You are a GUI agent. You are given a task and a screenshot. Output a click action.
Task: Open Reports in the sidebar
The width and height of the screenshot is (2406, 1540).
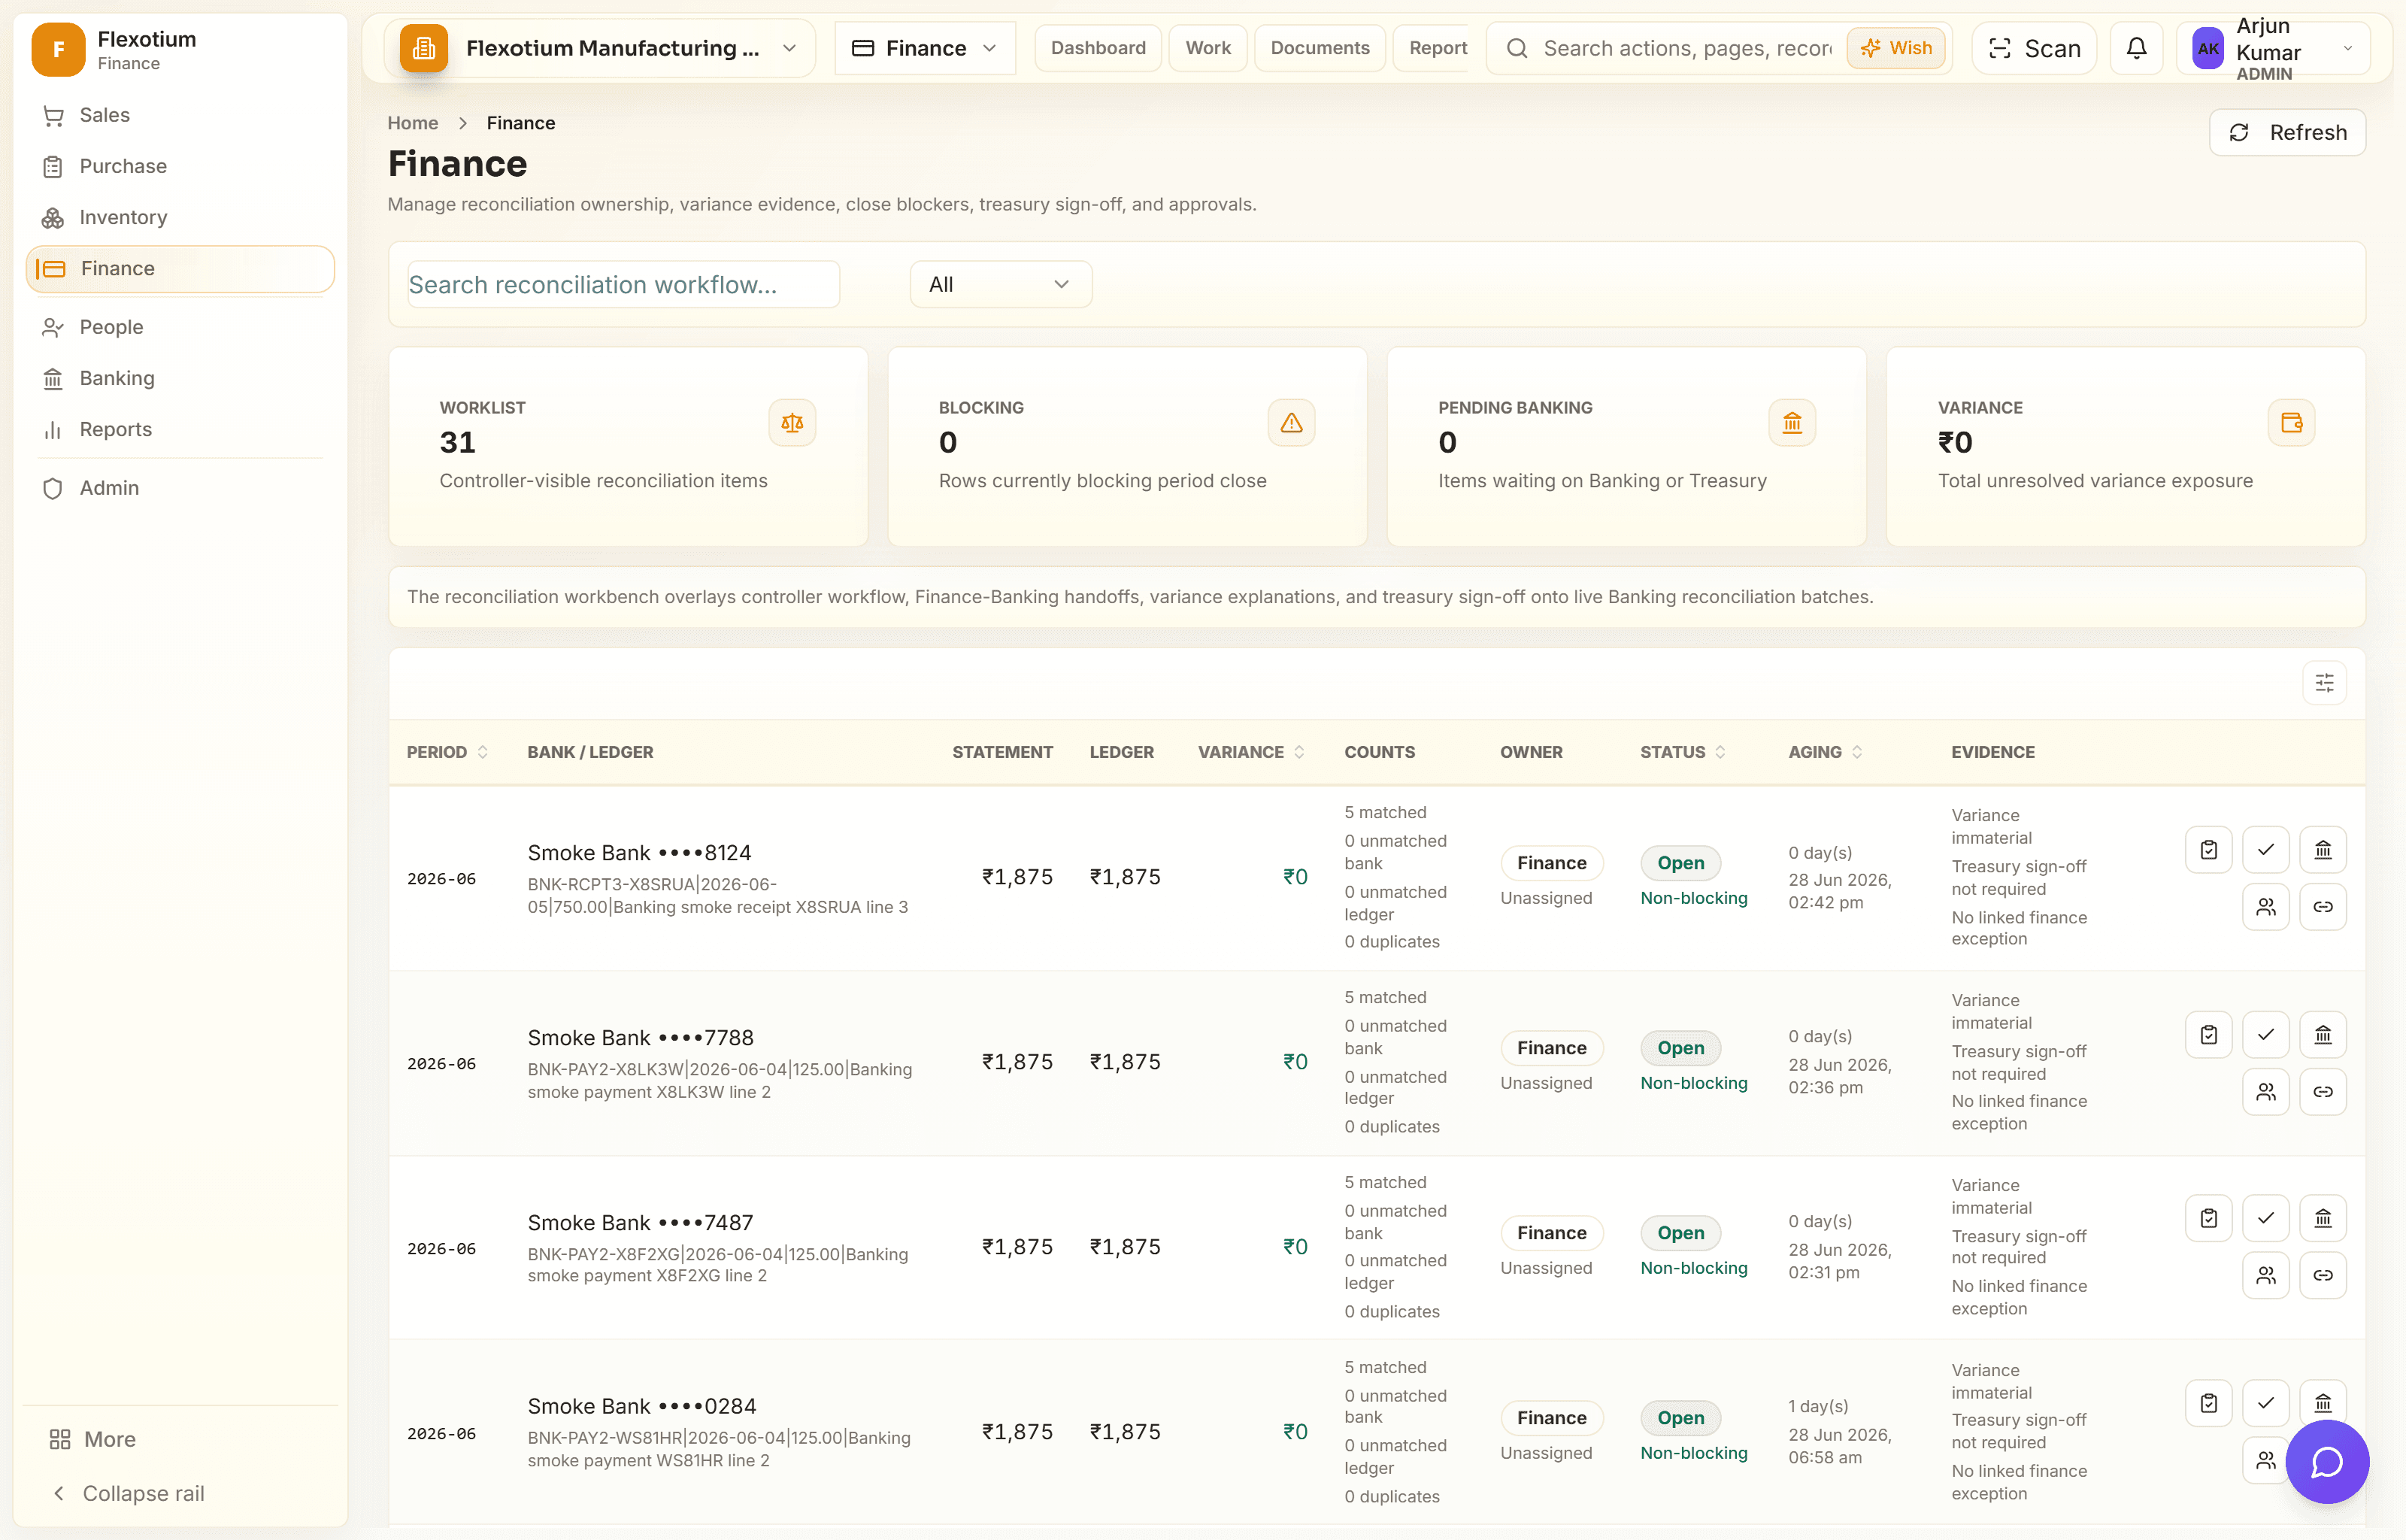pos(180,429)
